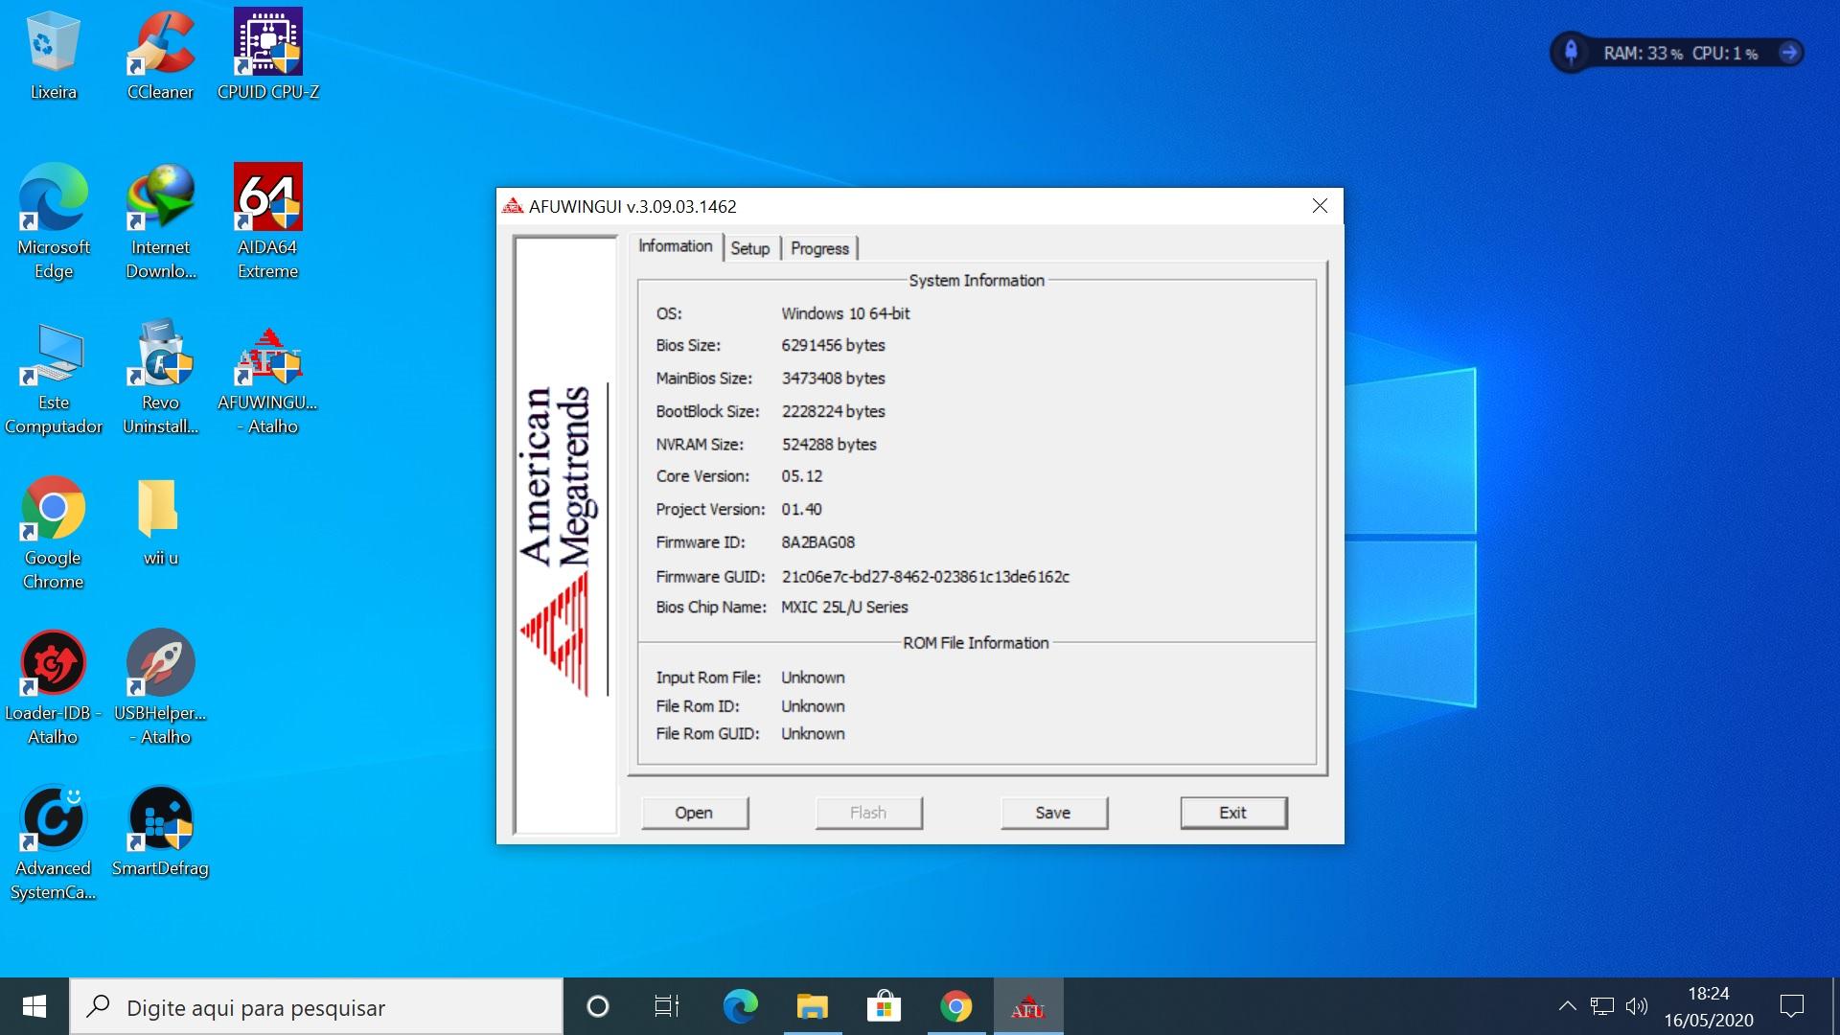The image size is (1840, 1035).
Task: Click the Flash button
Action: pos(868,813)
